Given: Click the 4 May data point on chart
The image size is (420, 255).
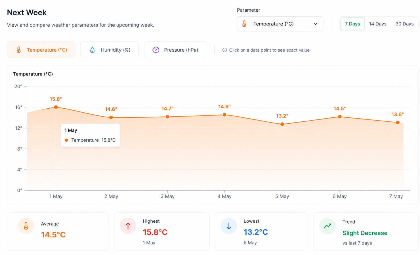Looking at the screenshot, I should point(224,115).
